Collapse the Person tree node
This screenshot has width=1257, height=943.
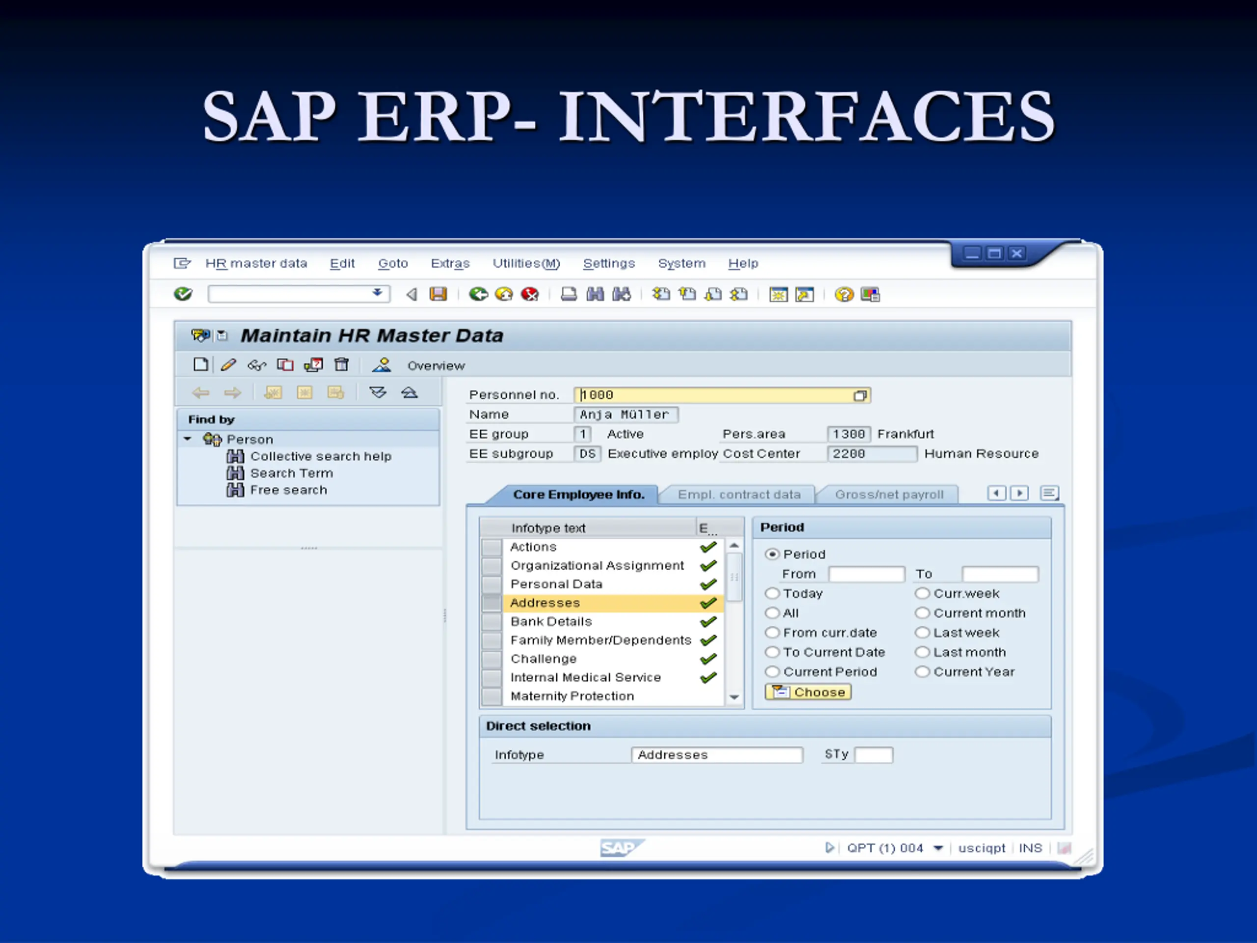click(188, 439)
